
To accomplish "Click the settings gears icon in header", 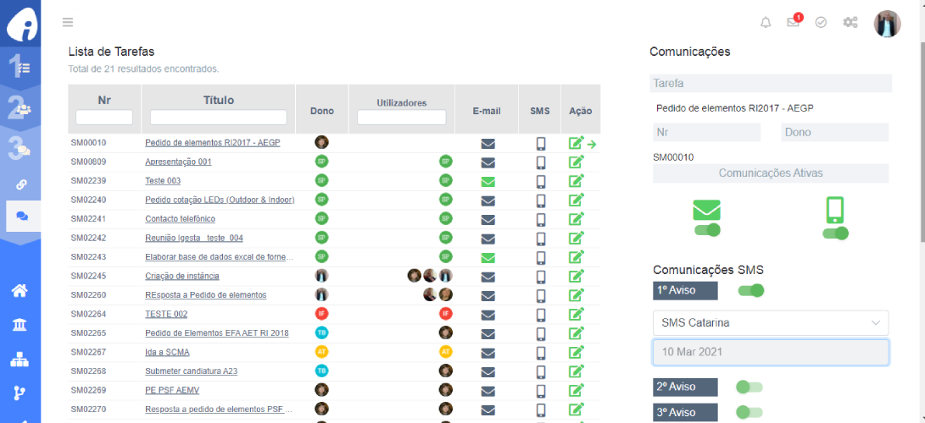I will click(x=850, y=23).
